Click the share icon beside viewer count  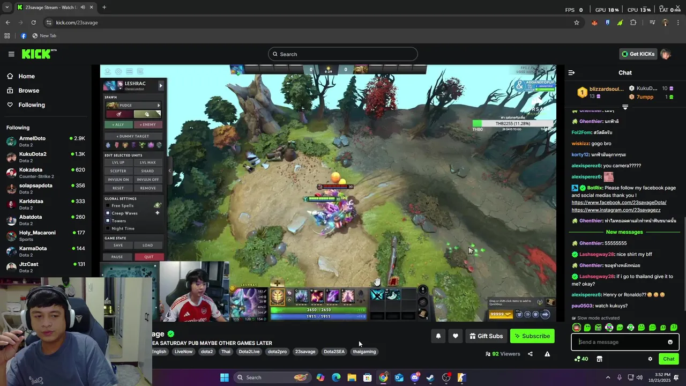(530, 354)
